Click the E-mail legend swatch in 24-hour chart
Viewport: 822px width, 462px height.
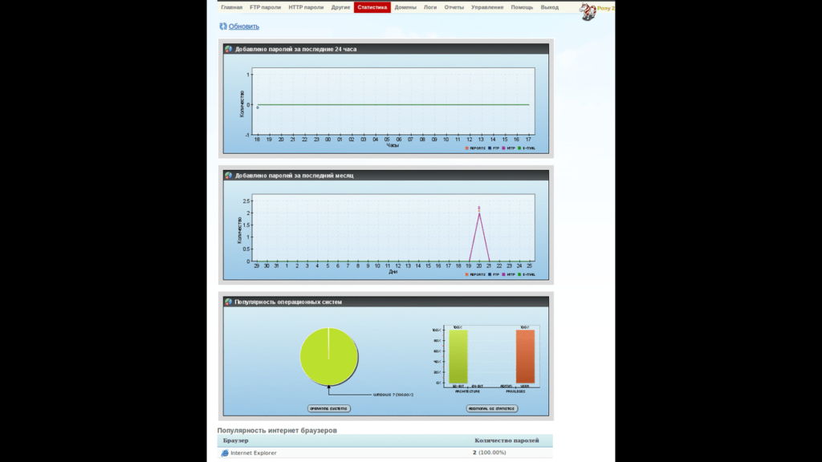(x=519, y=148)
